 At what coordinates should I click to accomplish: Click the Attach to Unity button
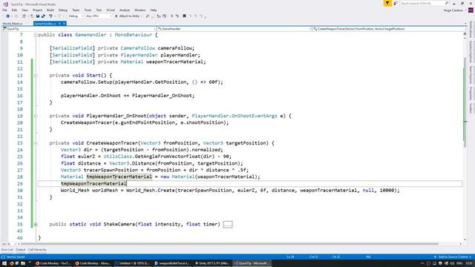(x=128, y=16)
